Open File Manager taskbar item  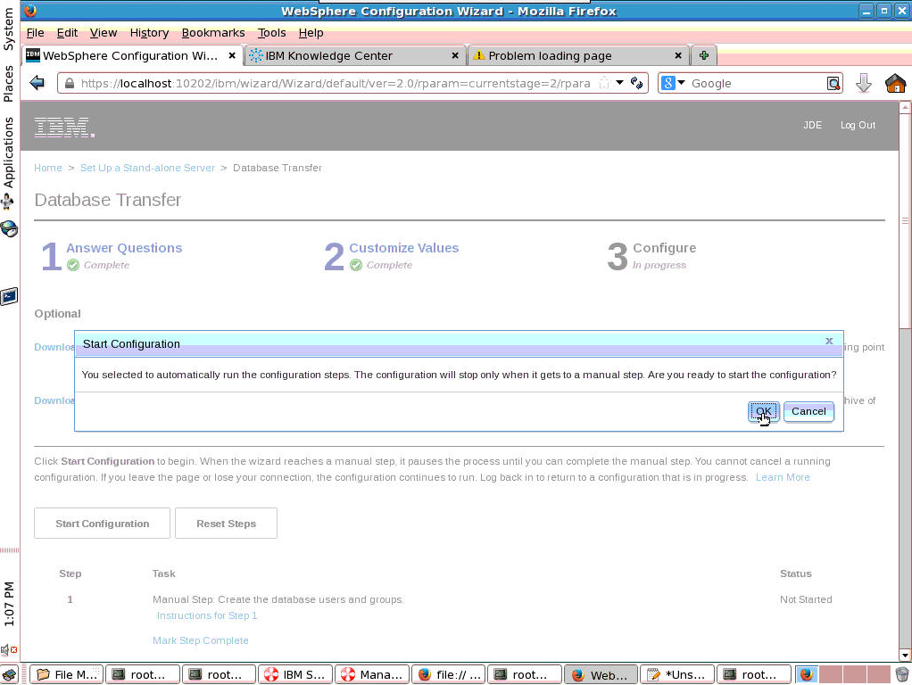coord(66,674)
